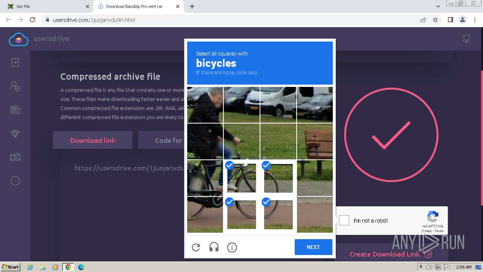
Task: Bookmark this page with star
Action: pos(435,20)
